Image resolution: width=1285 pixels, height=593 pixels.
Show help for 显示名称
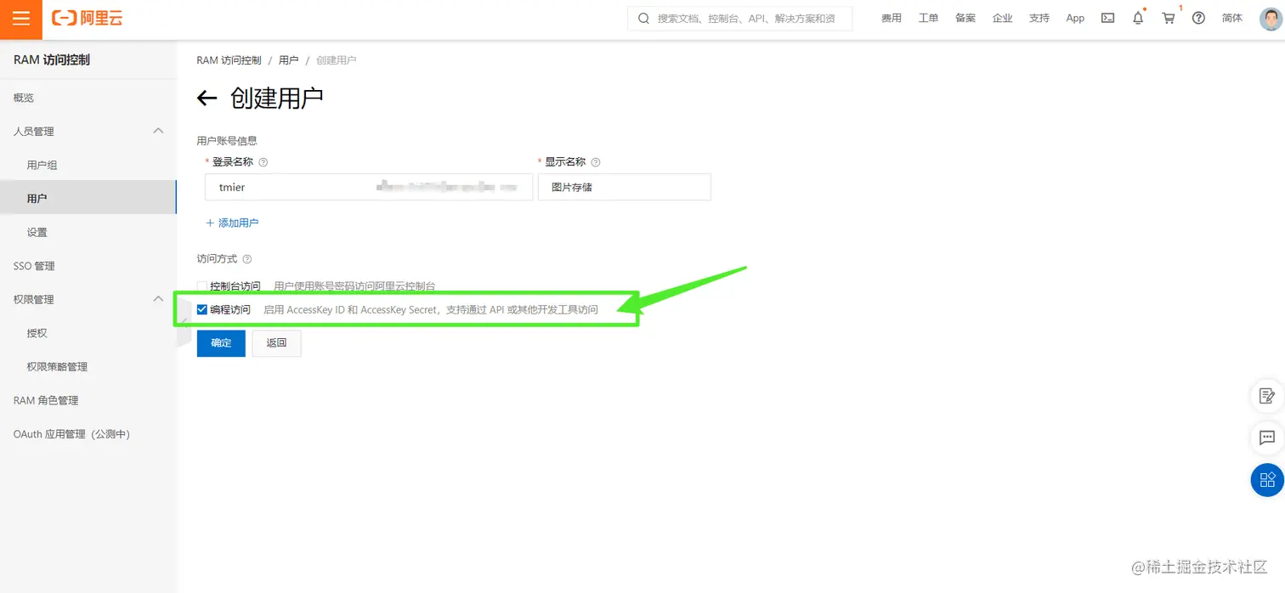[596, 162]
